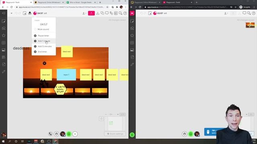Click the yellow sticky note above the blue topic note
This screenshot has height=144, width=257.
[x=67, y=52]
